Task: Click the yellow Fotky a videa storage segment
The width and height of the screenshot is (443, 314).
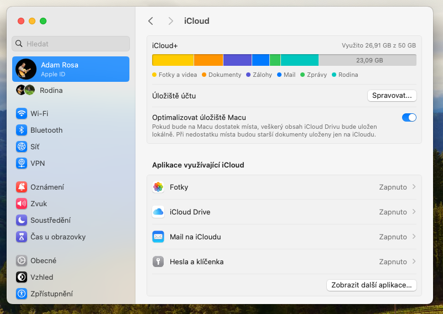Action: click(x=173, y=60)
